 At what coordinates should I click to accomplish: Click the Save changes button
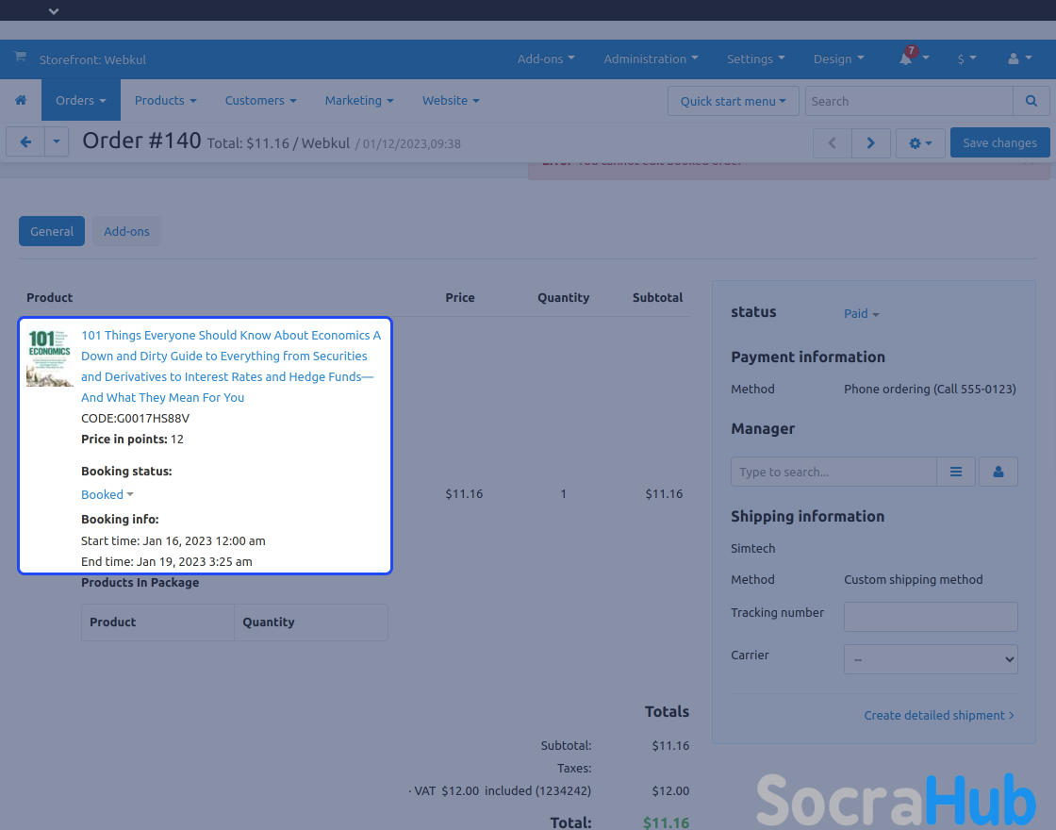tap(999, 143)
